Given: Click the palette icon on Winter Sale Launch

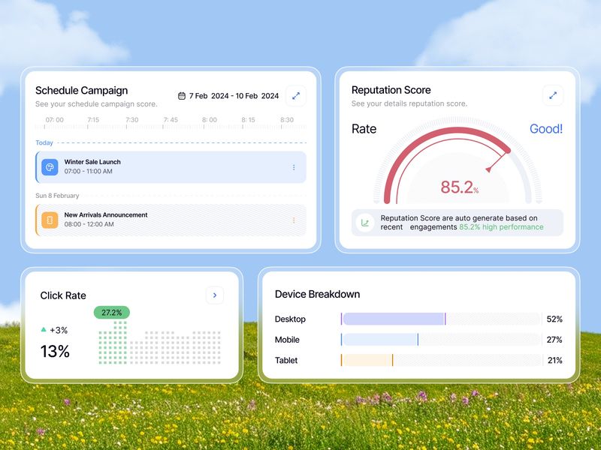Looking at the screenshot, I should 50,166.
